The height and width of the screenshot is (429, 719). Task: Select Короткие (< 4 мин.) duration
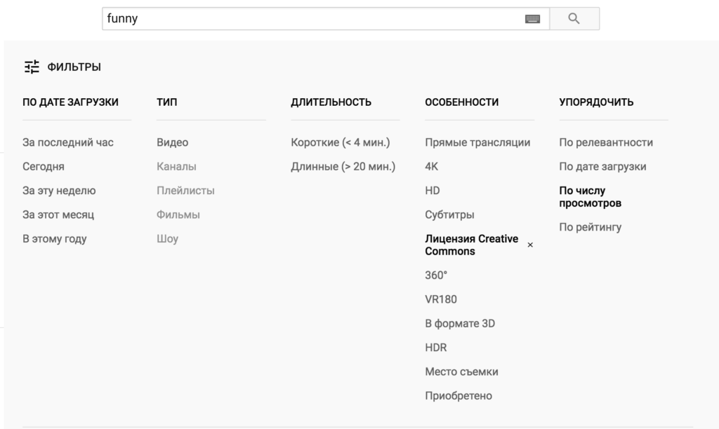(x=341, y=142)
